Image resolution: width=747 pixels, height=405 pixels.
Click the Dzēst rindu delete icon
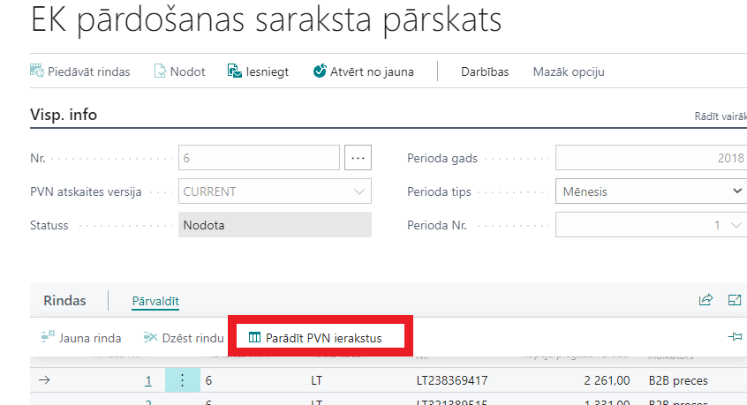coord(150,337)
